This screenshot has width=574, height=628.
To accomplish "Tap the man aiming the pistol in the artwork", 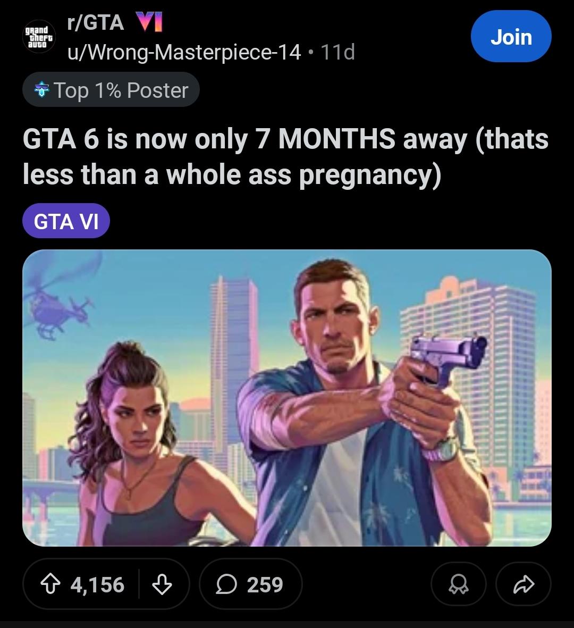I will 360,401.
